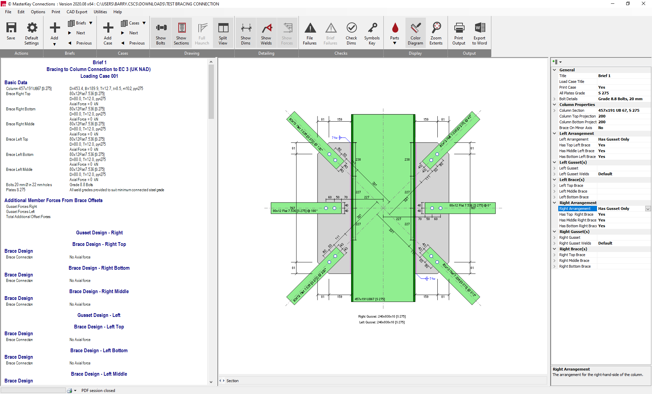The width and height of the screenshot is (652, 394).
Task: Open the Right Arrangement dropdown
Action: click(648, 209)
